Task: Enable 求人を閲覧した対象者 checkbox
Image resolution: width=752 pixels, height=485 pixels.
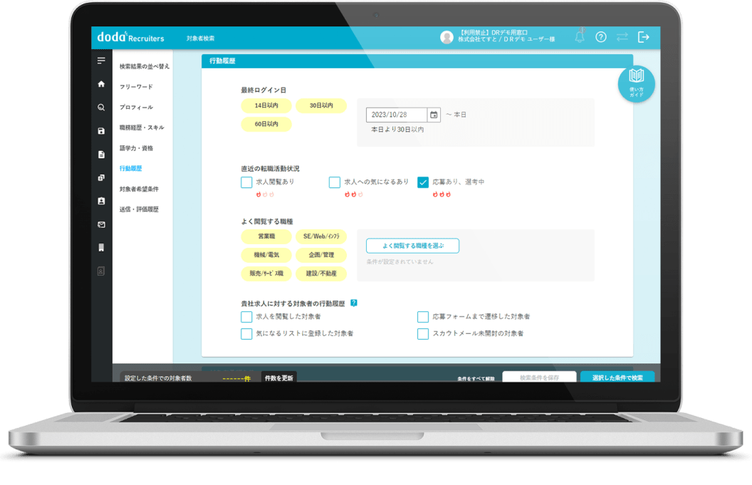Action: (x=246, y=317)
